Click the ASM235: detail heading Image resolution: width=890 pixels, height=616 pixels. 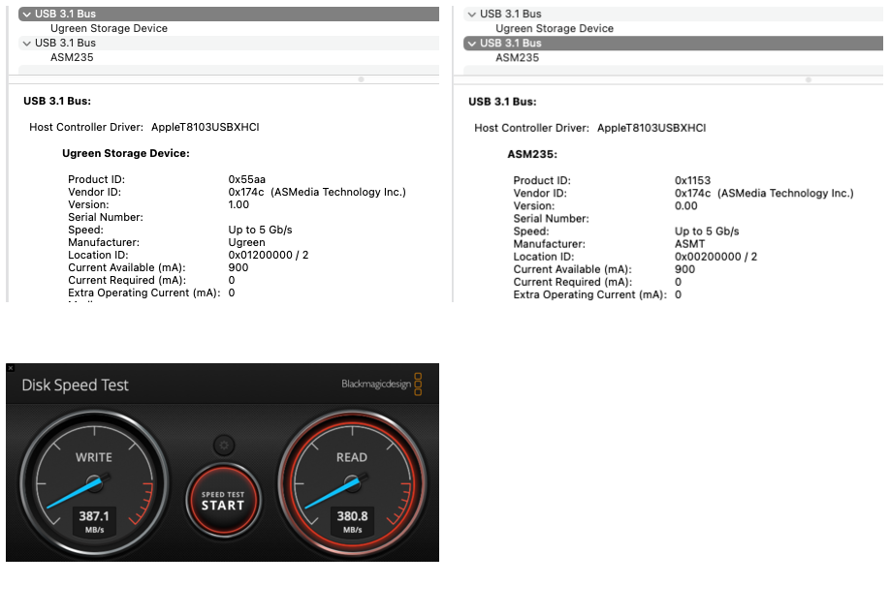532,154
